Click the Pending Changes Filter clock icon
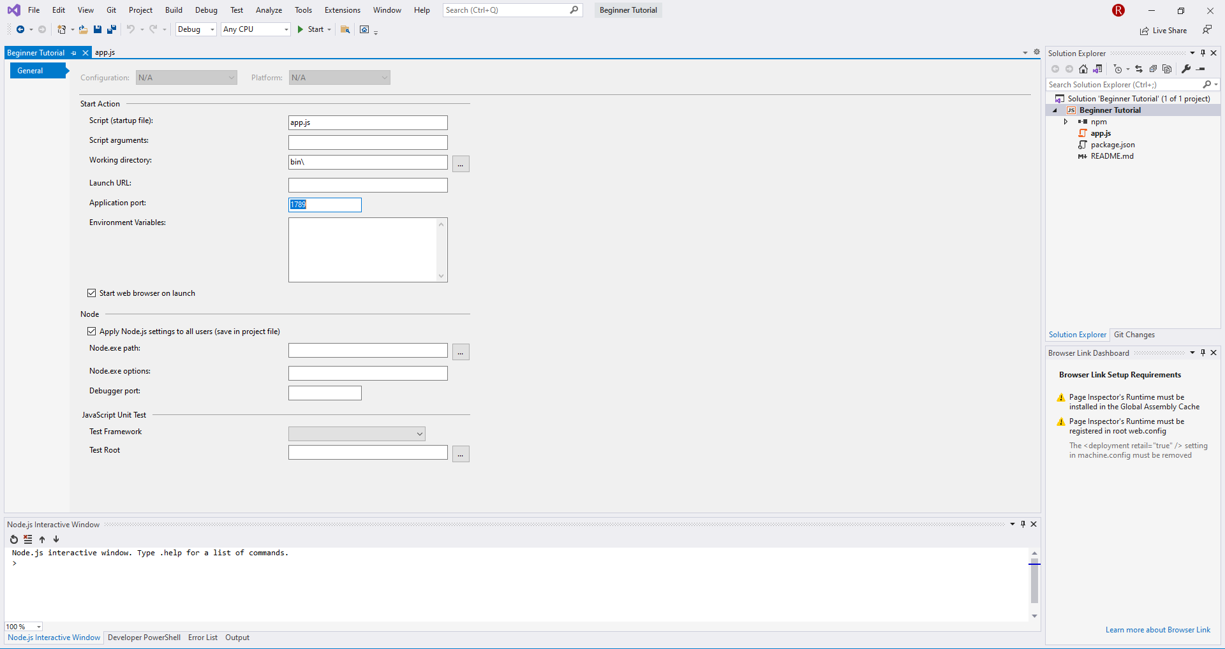Viewport: 1225px width, 649px height. 1118,69
